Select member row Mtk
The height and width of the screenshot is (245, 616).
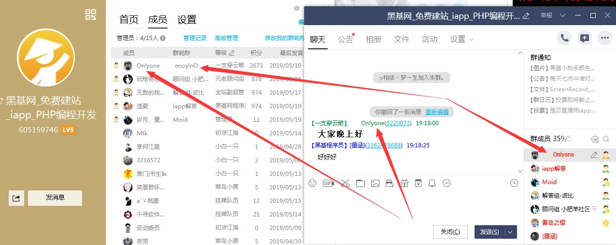tap(207, 133)
